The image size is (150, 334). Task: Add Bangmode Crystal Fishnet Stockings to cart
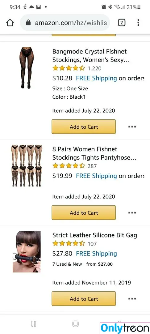pos(84,127)
